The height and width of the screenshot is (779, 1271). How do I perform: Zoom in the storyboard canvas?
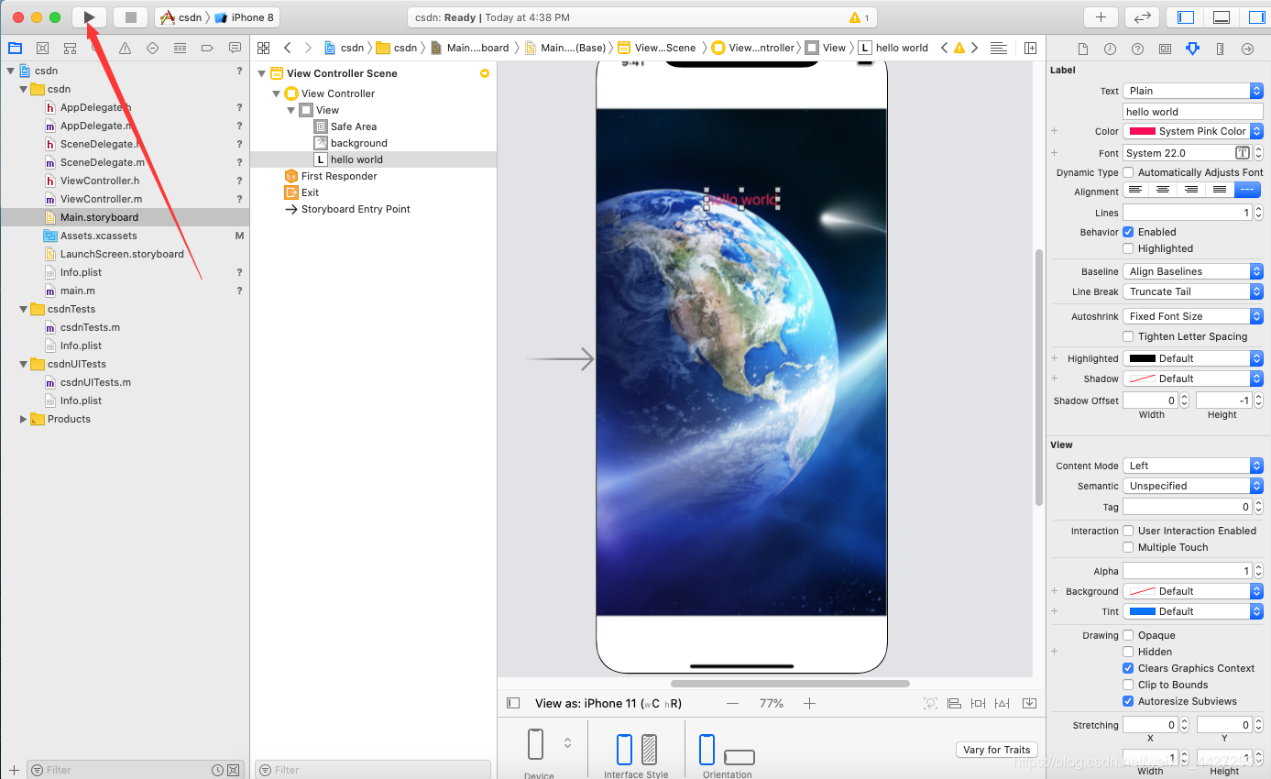pos(809,703)
